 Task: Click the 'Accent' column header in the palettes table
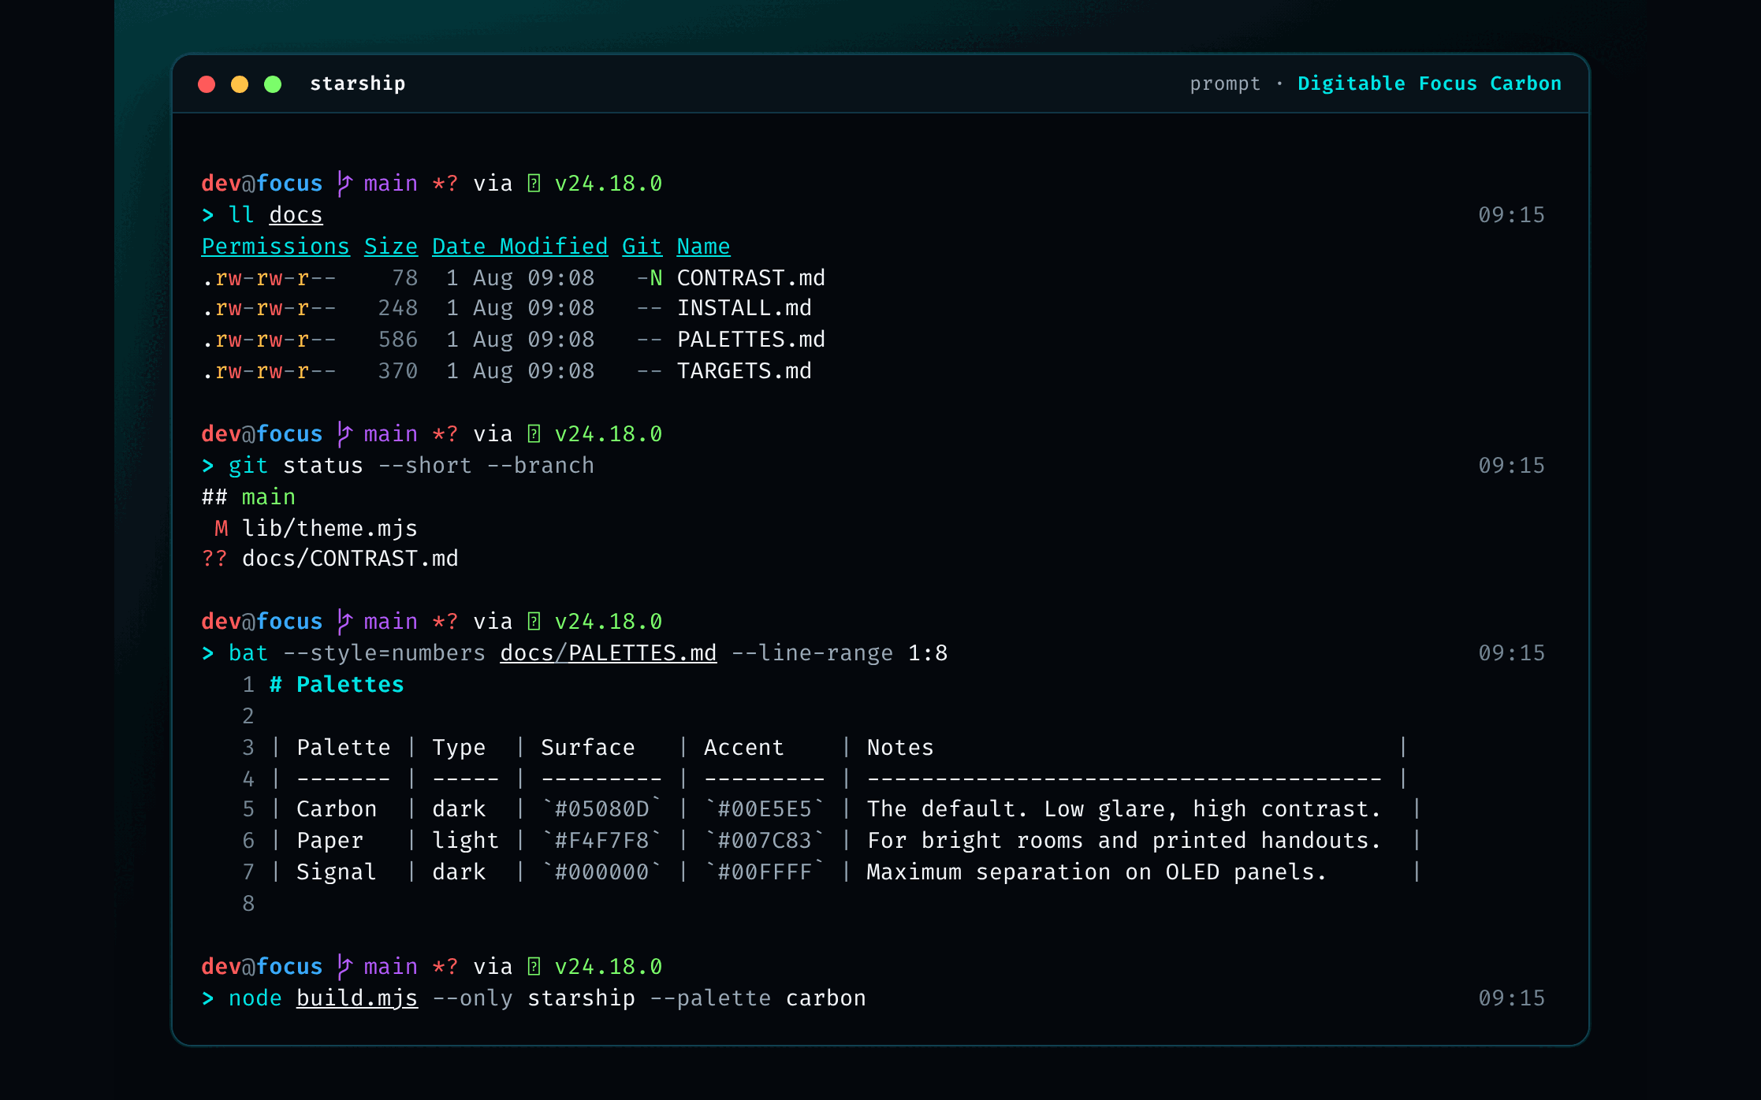(744, 748)
